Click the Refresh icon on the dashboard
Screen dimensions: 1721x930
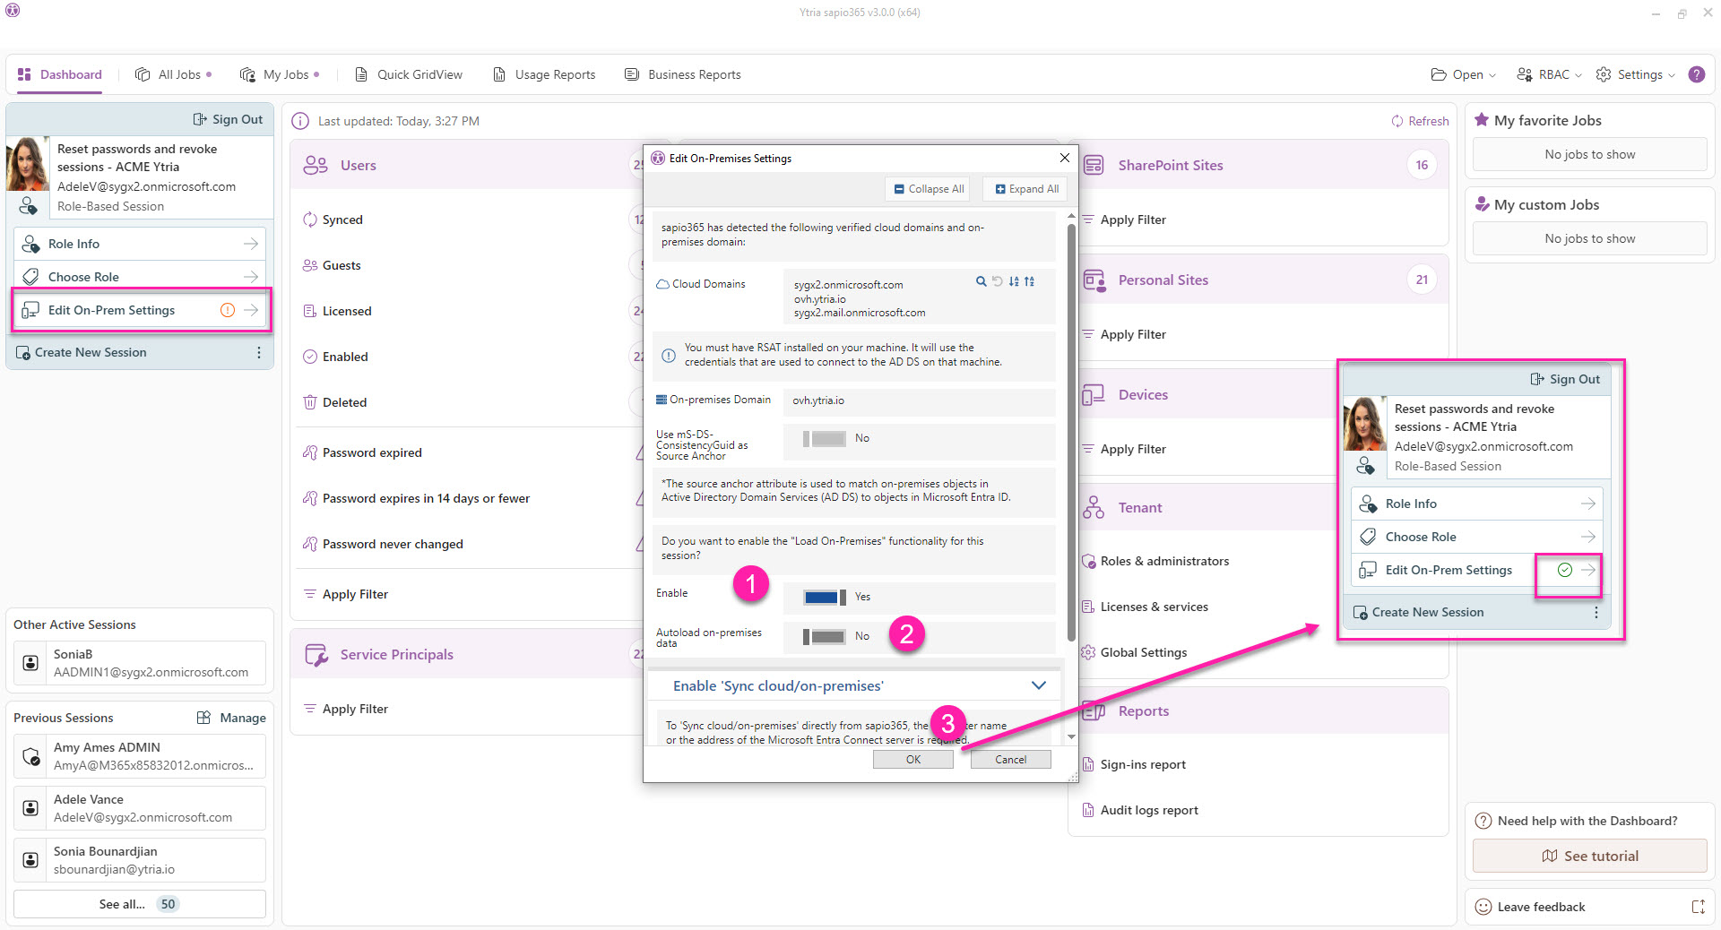(x=1397, y=121)
